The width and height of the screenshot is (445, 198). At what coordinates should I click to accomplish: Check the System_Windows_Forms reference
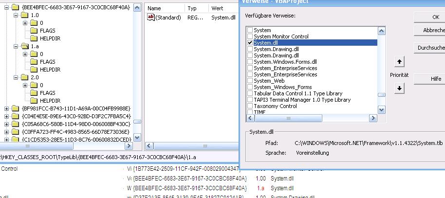click(x=250, y=87)
